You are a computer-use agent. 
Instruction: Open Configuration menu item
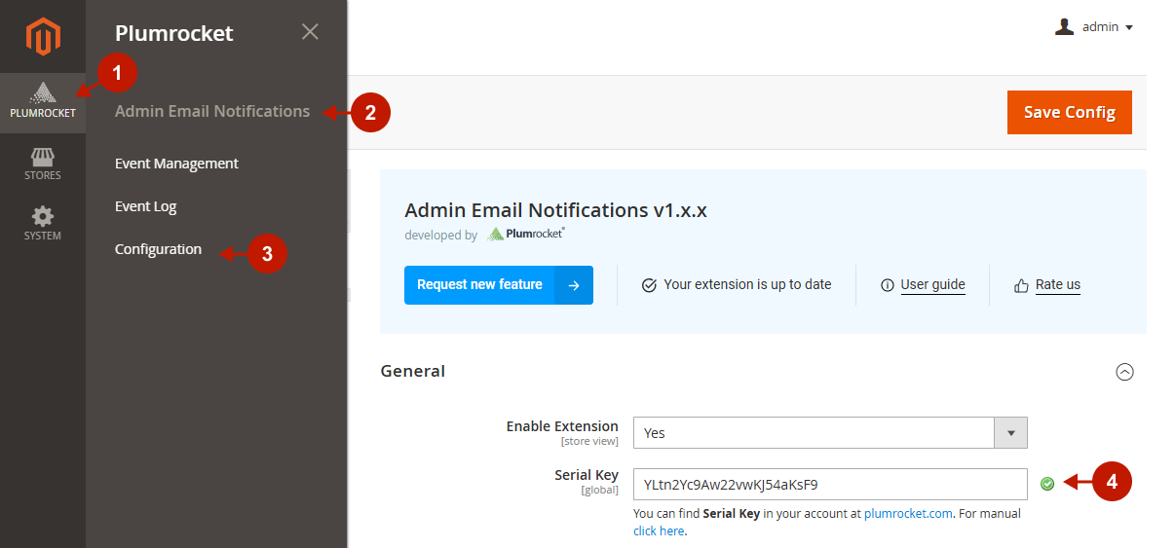pyautogui.click(x=158, y=249)
